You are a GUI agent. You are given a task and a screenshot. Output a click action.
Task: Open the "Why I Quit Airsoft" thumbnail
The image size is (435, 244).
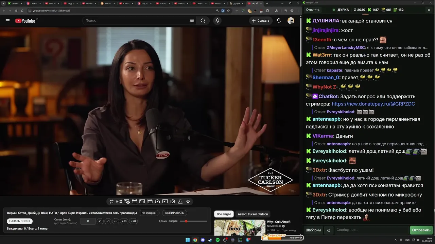240,227
